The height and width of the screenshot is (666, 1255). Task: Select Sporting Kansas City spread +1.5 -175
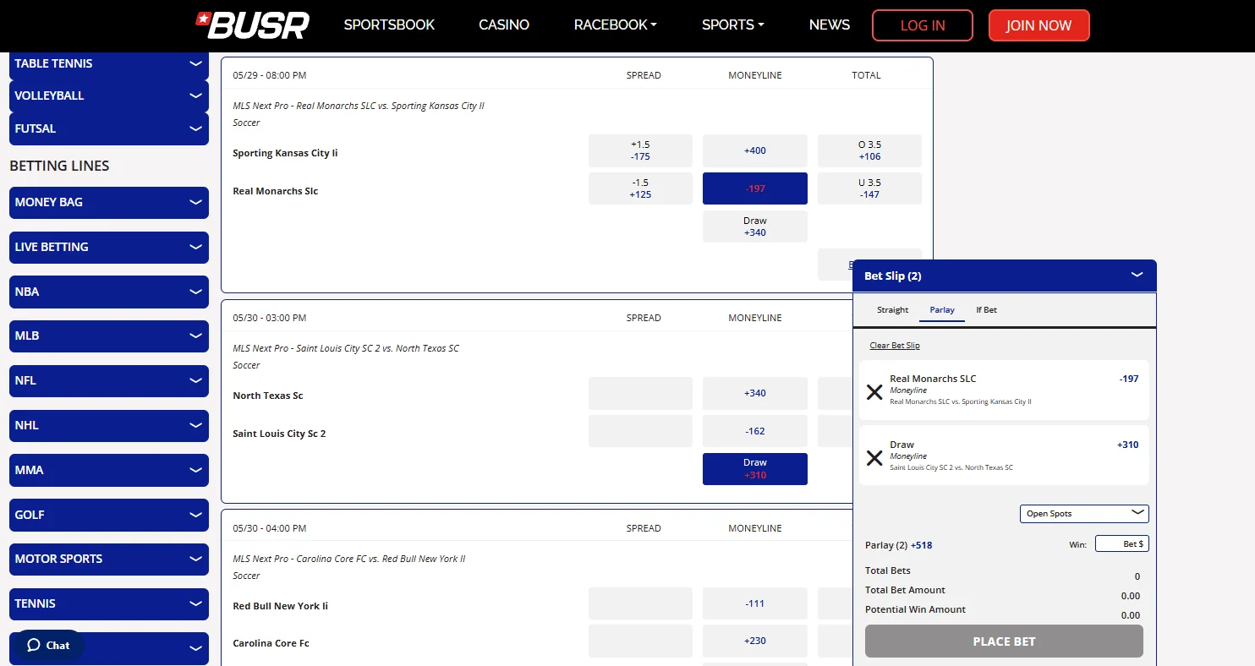click(640, 150)
